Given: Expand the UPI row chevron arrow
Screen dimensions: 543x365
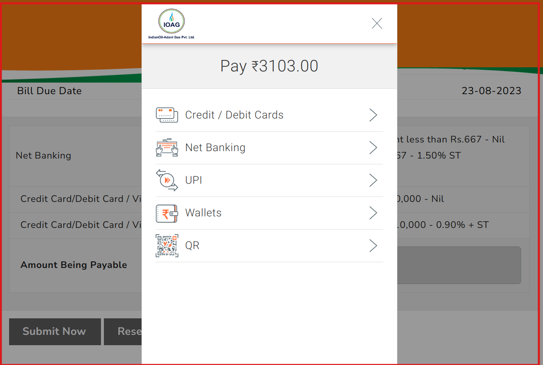Looking at the screenshot, I should point(373,180).
